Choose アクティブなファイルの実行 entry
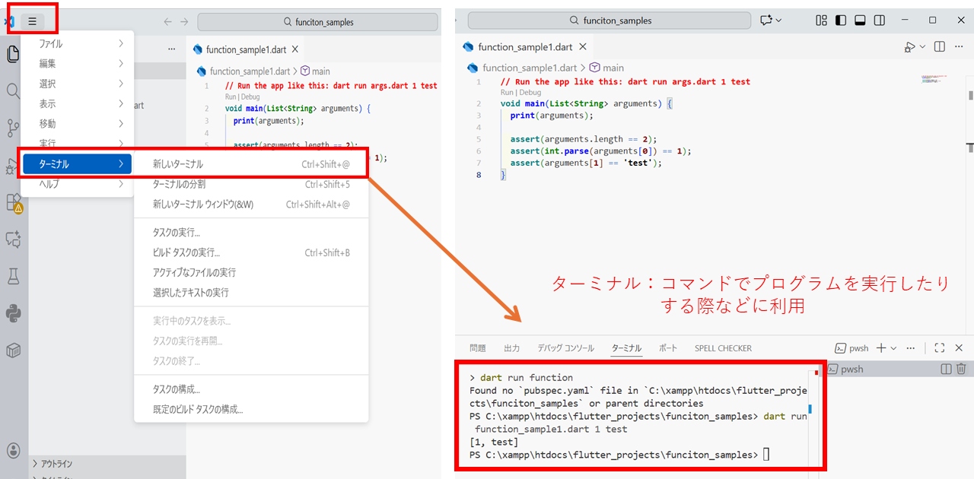The width and height of the screenshot is (974, 479). [x=251, y=272]
